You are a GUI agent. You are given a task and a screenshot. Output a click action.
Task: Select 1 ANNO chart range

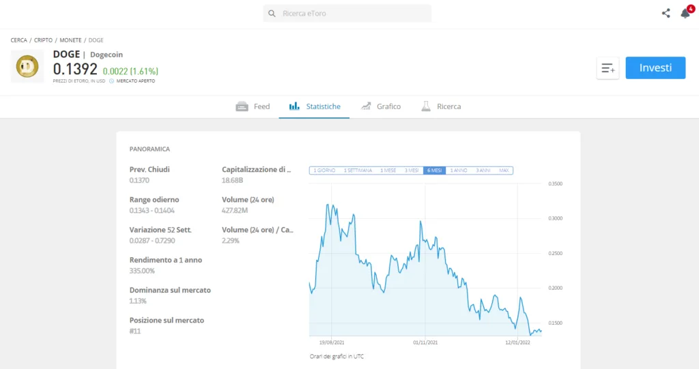coord(458,171)
